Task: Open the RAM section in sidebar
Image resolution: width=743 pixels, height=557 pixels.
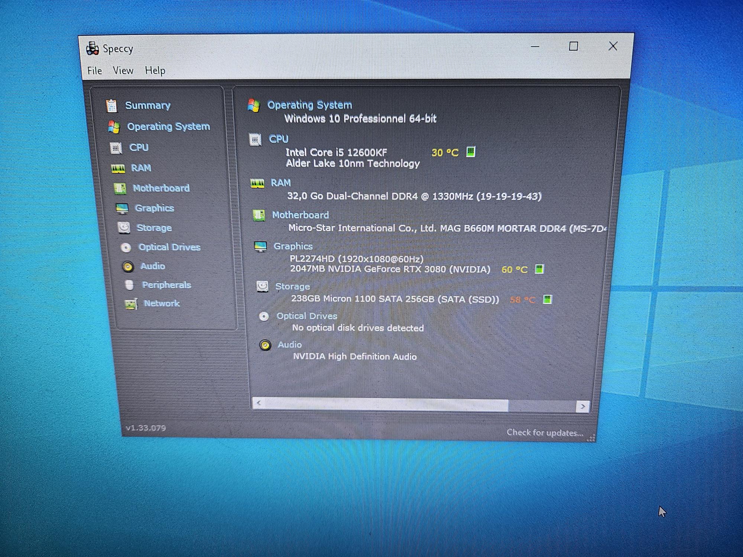Action: pyautogui.click(x=141, y=168)
